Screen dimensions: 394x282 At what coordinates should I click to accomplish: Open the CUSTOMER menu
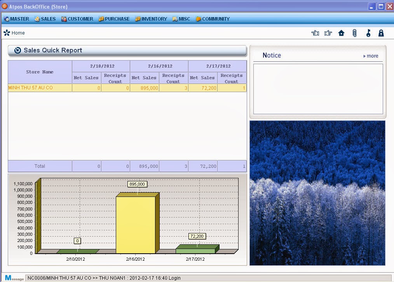(77, 19)
